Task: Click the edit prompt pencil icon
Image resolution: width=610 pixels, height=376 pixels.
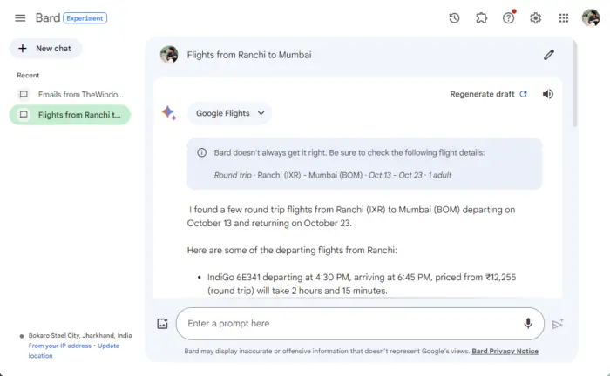Action: [x=549, y=55]
